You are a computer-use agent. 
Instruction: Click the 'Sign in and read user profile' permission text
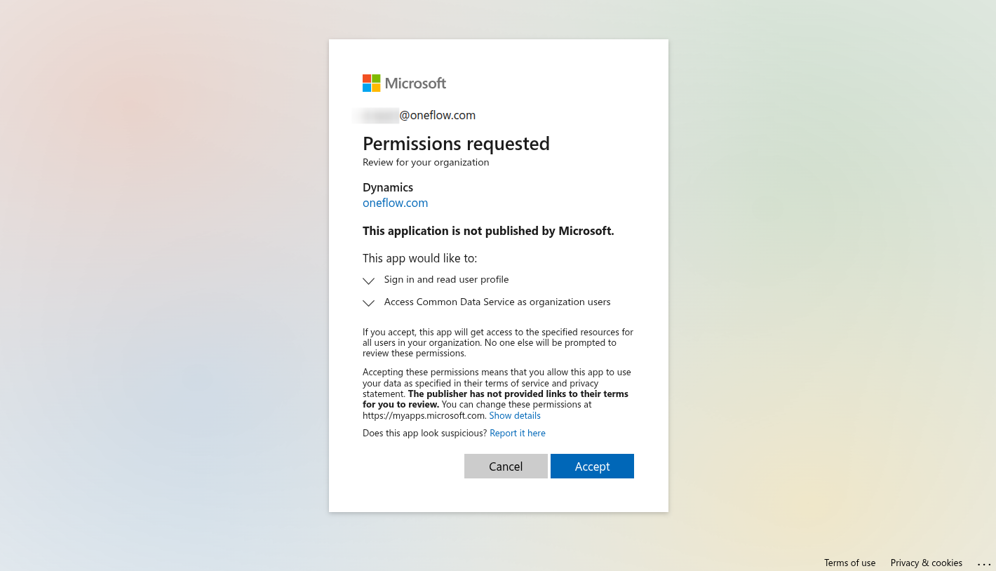coord(446,279)
